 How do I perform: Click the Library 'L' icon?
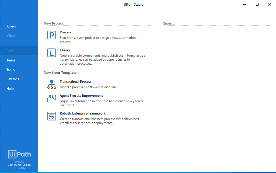(52, 53)
